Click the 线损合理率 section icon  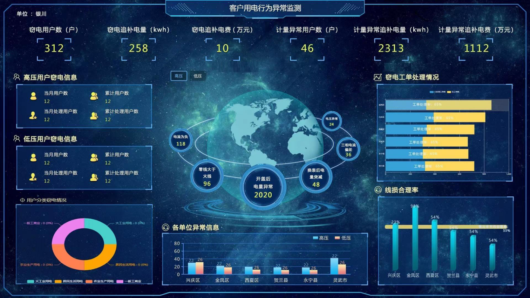pyautogui.click(x=378, y=190)
